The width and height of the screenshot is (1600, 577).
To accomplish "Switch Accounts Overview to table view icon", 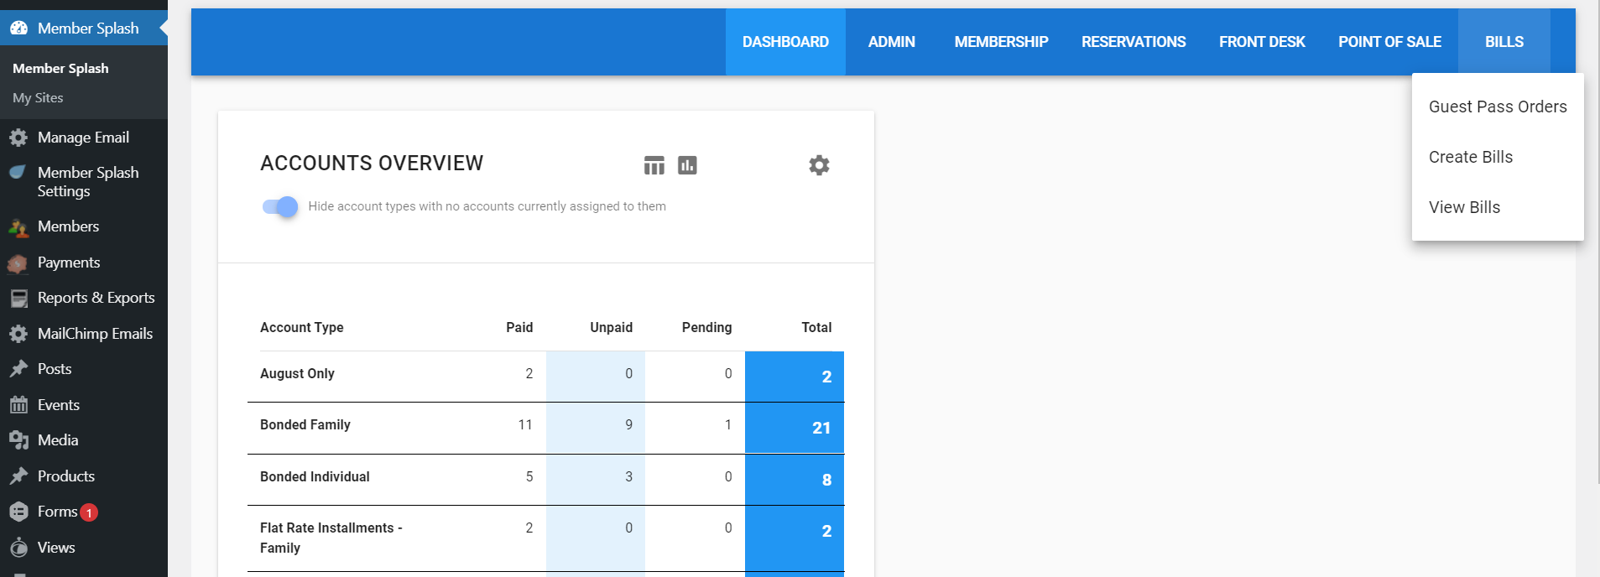I will coord(654,165).
